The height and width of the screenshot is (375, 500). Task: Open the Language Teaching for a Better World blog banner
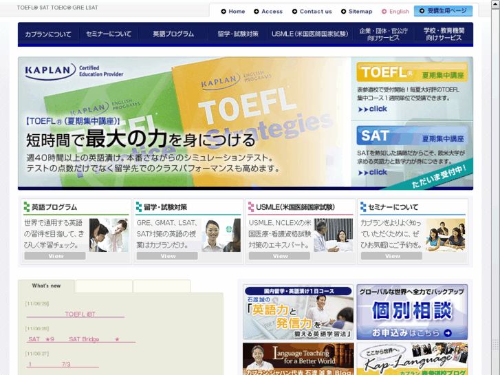click(x=298, y=359)
